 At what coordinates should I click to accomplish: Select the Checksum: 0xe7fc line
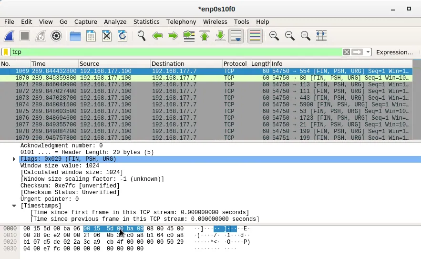click(70, 186)
